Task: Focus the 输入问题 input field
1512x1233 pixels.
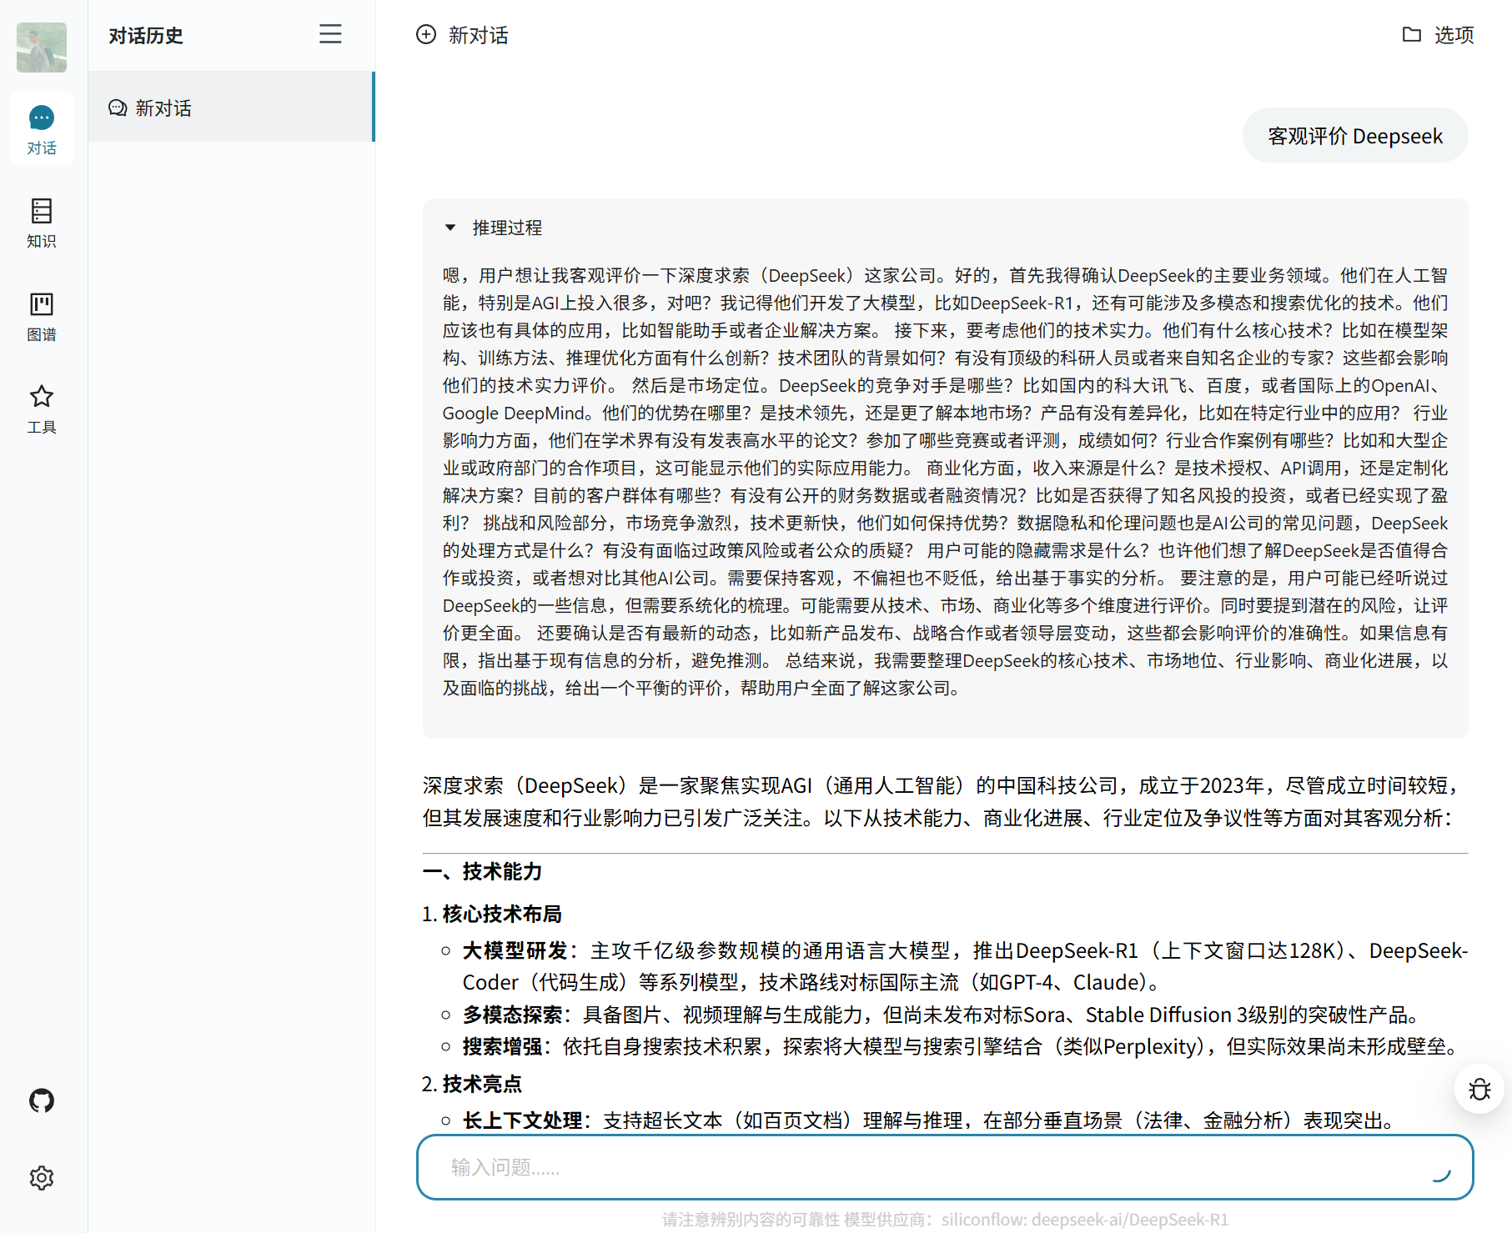Action: (x=945, y=1167)
